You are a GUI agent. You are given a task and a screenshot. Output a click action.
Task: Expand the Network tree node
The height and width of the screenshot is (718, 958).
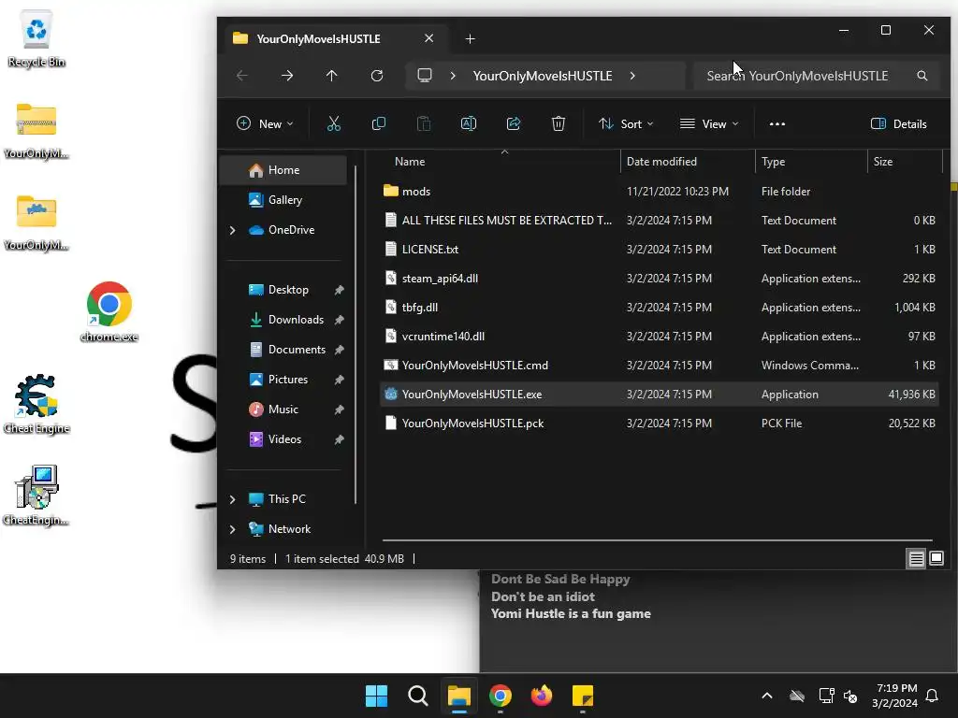tap(232, 529)
